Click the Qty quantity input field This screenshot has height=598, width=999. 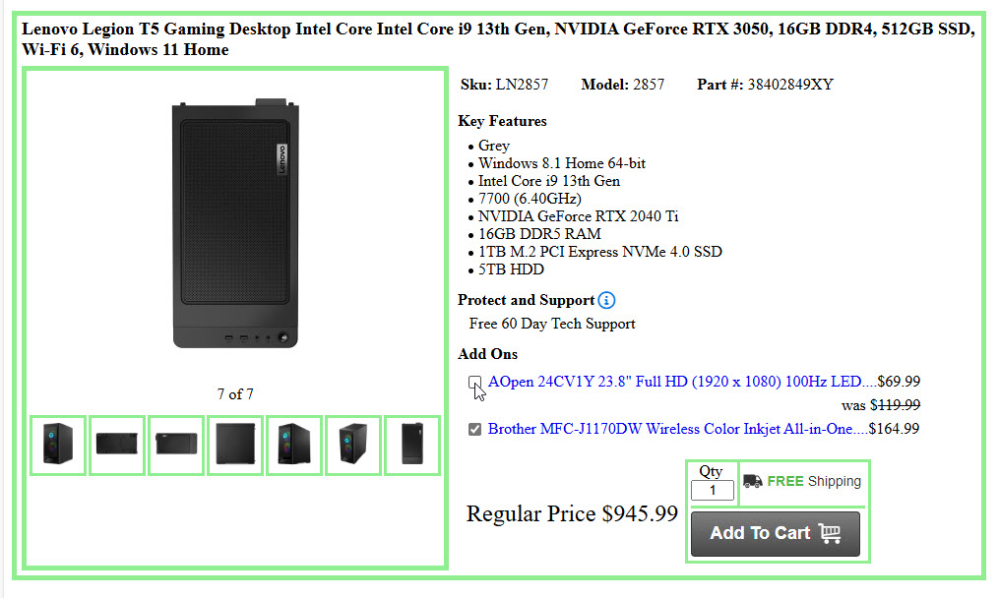tap(713, 491)
